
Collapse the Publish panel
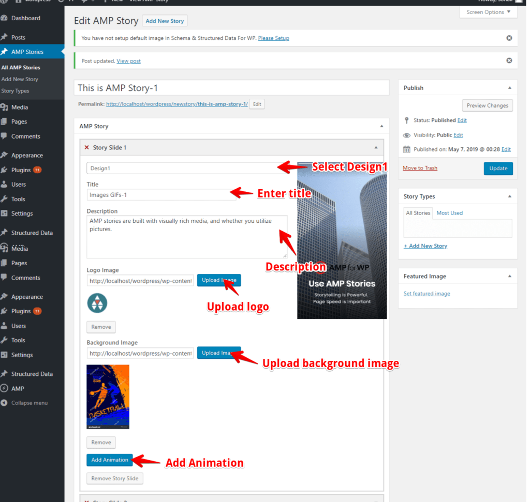pyautogui.click(x=510, y=88)
